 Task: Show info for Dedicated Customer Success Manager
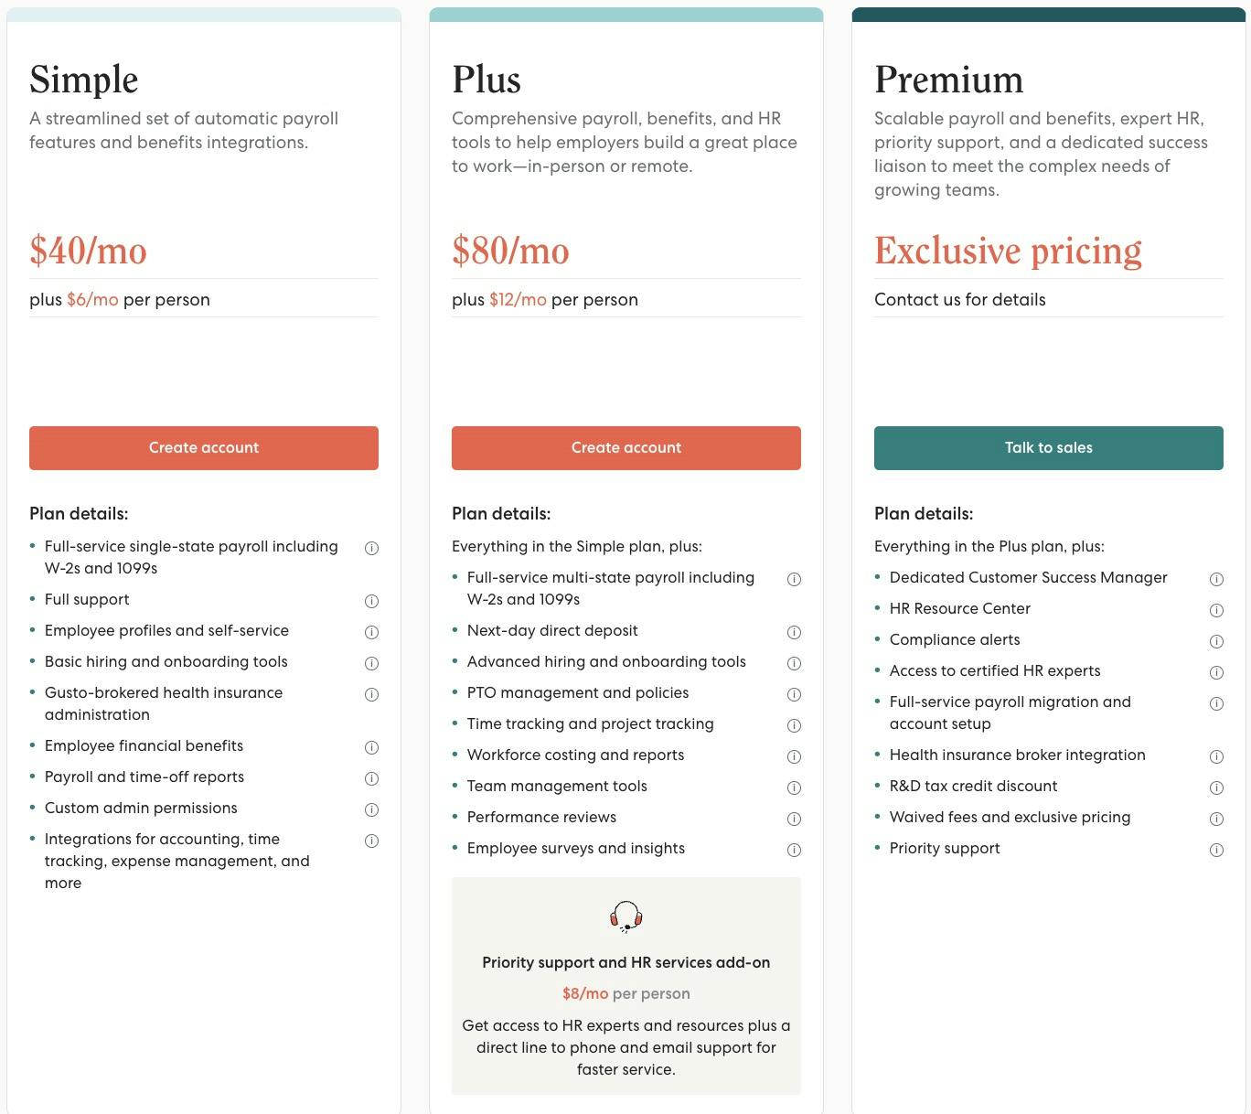tap(1216, 579)
